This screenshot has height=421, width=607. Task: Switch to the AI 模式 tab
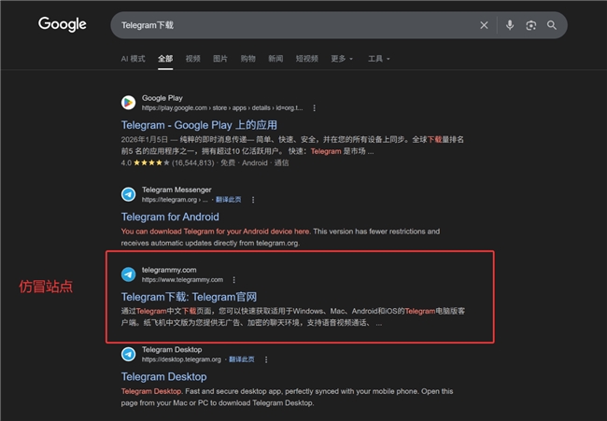133,59
